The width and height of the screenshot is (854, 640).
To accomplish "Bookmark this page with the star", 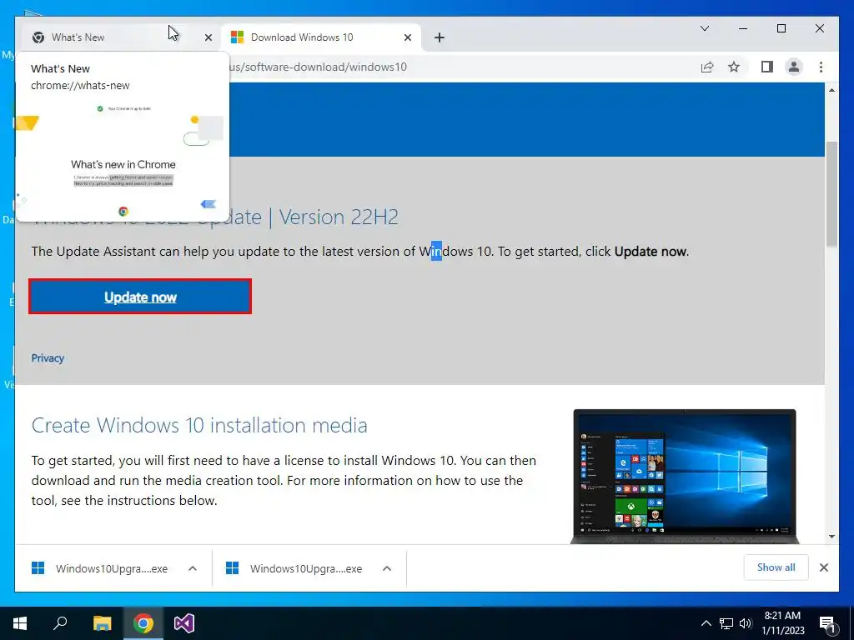I will coord(734,67).
